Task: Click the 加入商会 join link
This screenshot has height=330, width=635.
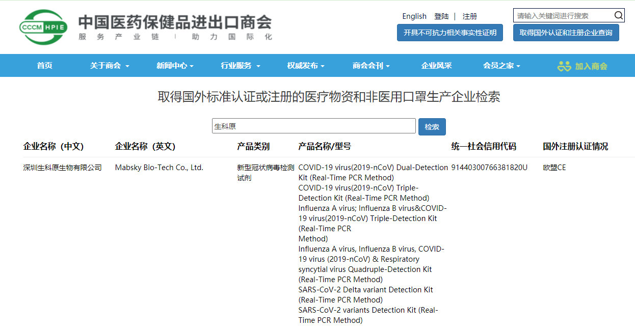Action: point(591,66)
